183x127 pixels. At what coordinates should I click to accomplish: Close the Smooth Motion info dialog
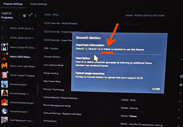[x=156, y=89]
